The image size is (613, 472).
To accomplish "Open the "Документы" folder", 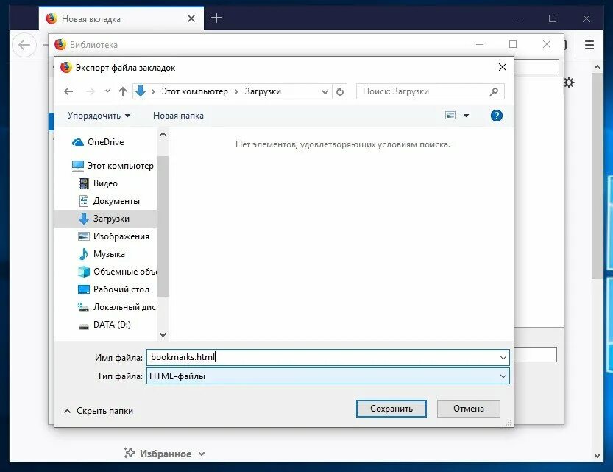I will 109,201.
